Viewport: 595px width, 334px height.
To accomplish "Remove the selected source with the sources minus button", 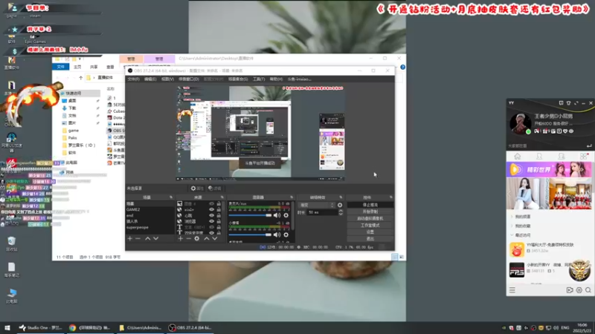I will pos(188,238).
